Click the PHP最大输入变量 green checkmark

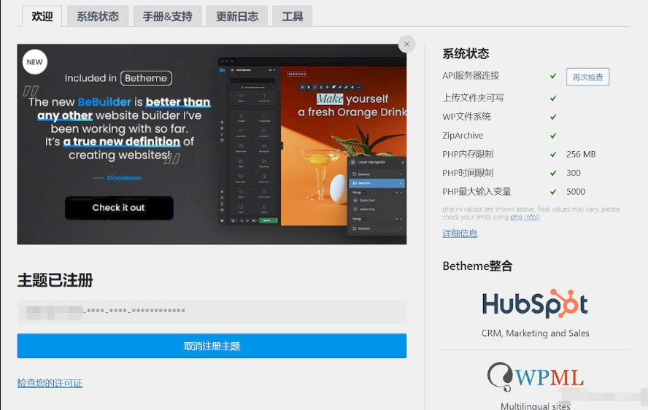pos(553,192)
